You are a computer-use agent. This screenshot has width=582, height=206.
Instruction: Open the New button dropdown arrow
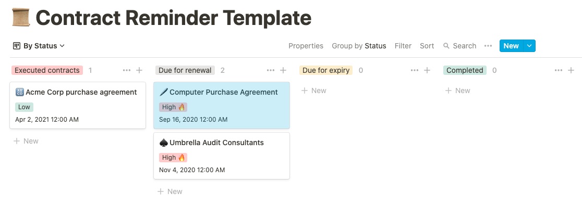pos(529,46)
